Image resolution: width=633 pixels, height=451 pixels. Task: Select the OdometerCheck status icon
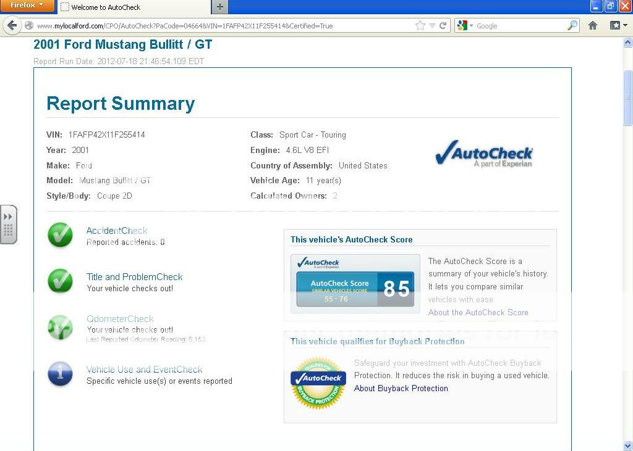coord(59,328)
